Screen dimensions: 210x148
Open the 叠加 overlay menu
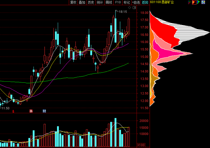(x=82, y=2)
